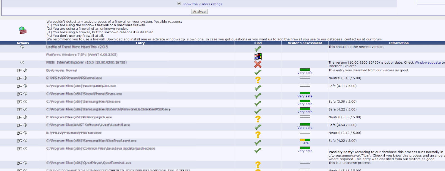
Task: Click green rating bar for AvastUI.exe
Action: (305, 124)
